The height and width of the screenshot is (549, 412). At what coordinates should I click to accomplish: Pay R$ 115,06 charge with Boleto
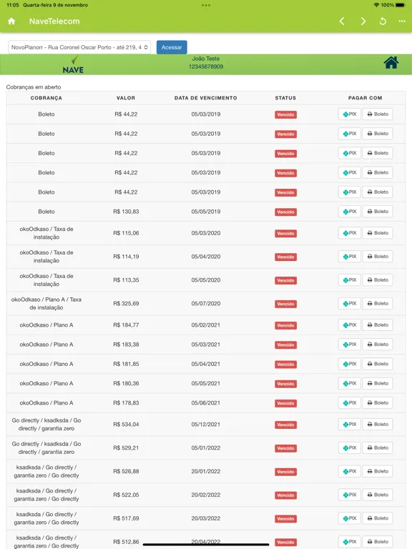coord(378,233)
